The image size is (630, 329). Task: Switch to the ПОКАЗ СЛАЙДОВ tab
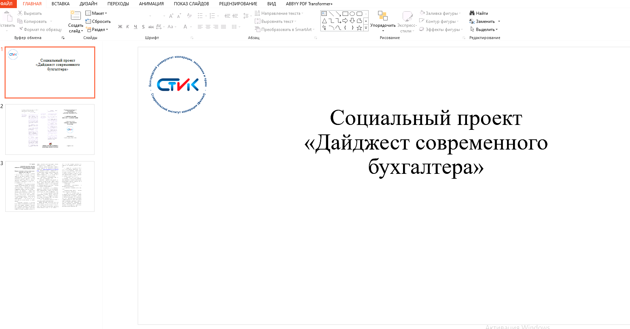coord(191,4)
